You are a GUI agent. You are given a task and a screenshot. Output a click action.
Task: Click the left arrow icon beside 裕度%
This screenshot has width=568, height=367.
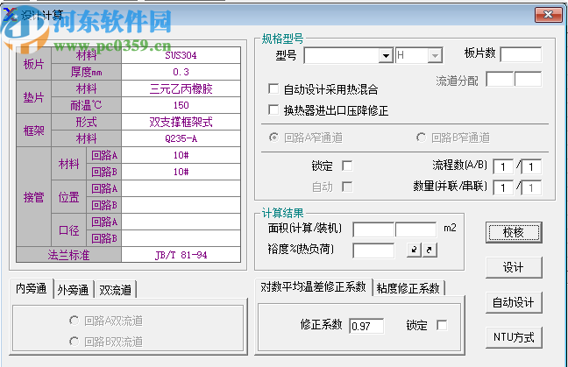click(x=414, y=250)
